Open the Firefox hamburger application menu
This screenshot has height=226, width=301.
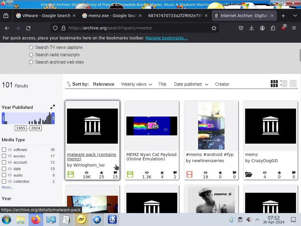pos(294,28)
